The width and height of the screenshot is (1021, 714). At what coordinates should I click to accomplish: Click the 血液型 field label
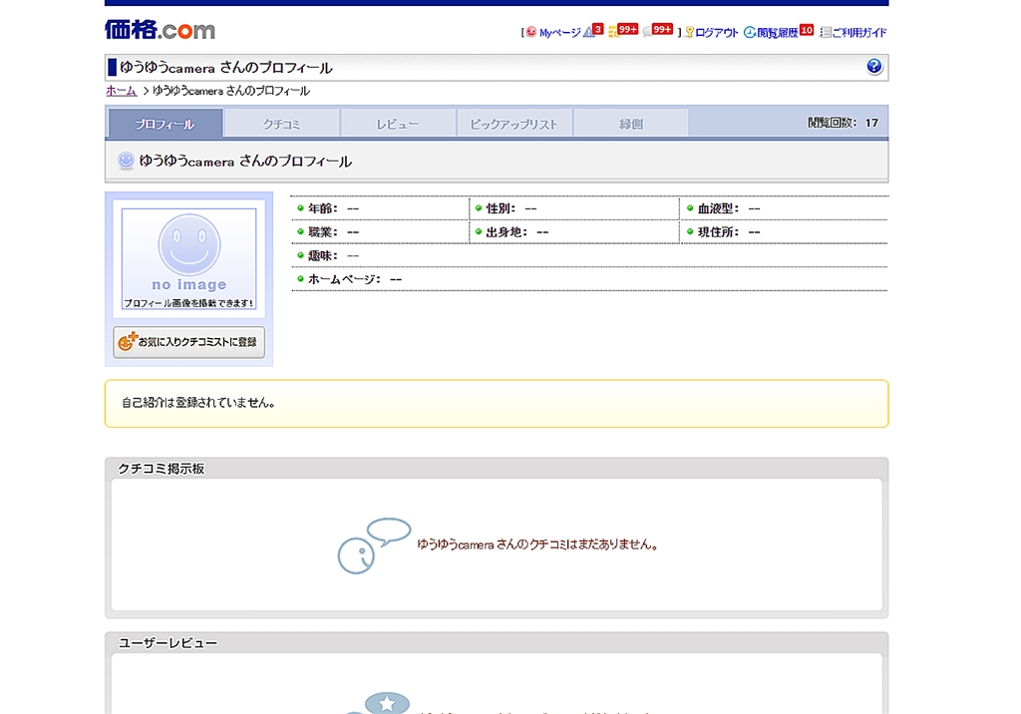tap(718, 208)
